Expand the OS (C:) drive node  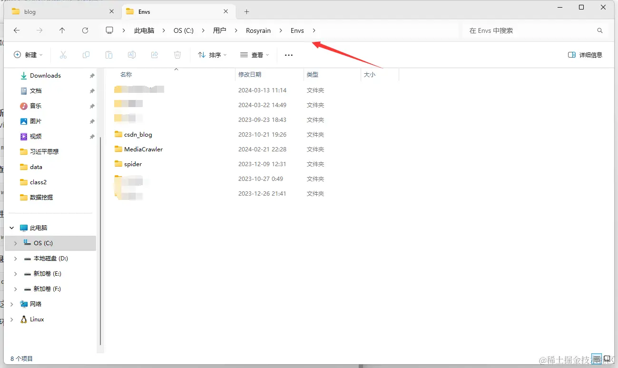pos(16,243)
